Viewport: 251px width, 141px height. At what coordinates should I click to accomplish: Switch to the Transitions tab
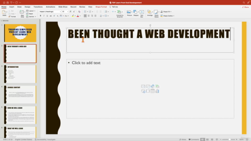pos(38,7)
